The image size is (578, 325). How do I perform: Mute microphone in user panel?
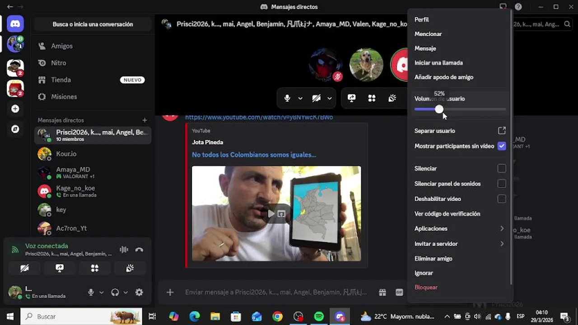(91, 292)
